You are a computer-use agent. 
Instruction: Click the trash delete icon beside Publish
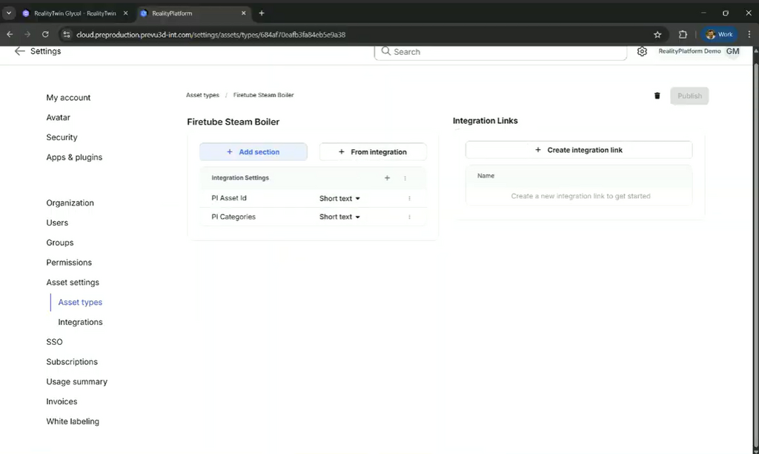657,96
